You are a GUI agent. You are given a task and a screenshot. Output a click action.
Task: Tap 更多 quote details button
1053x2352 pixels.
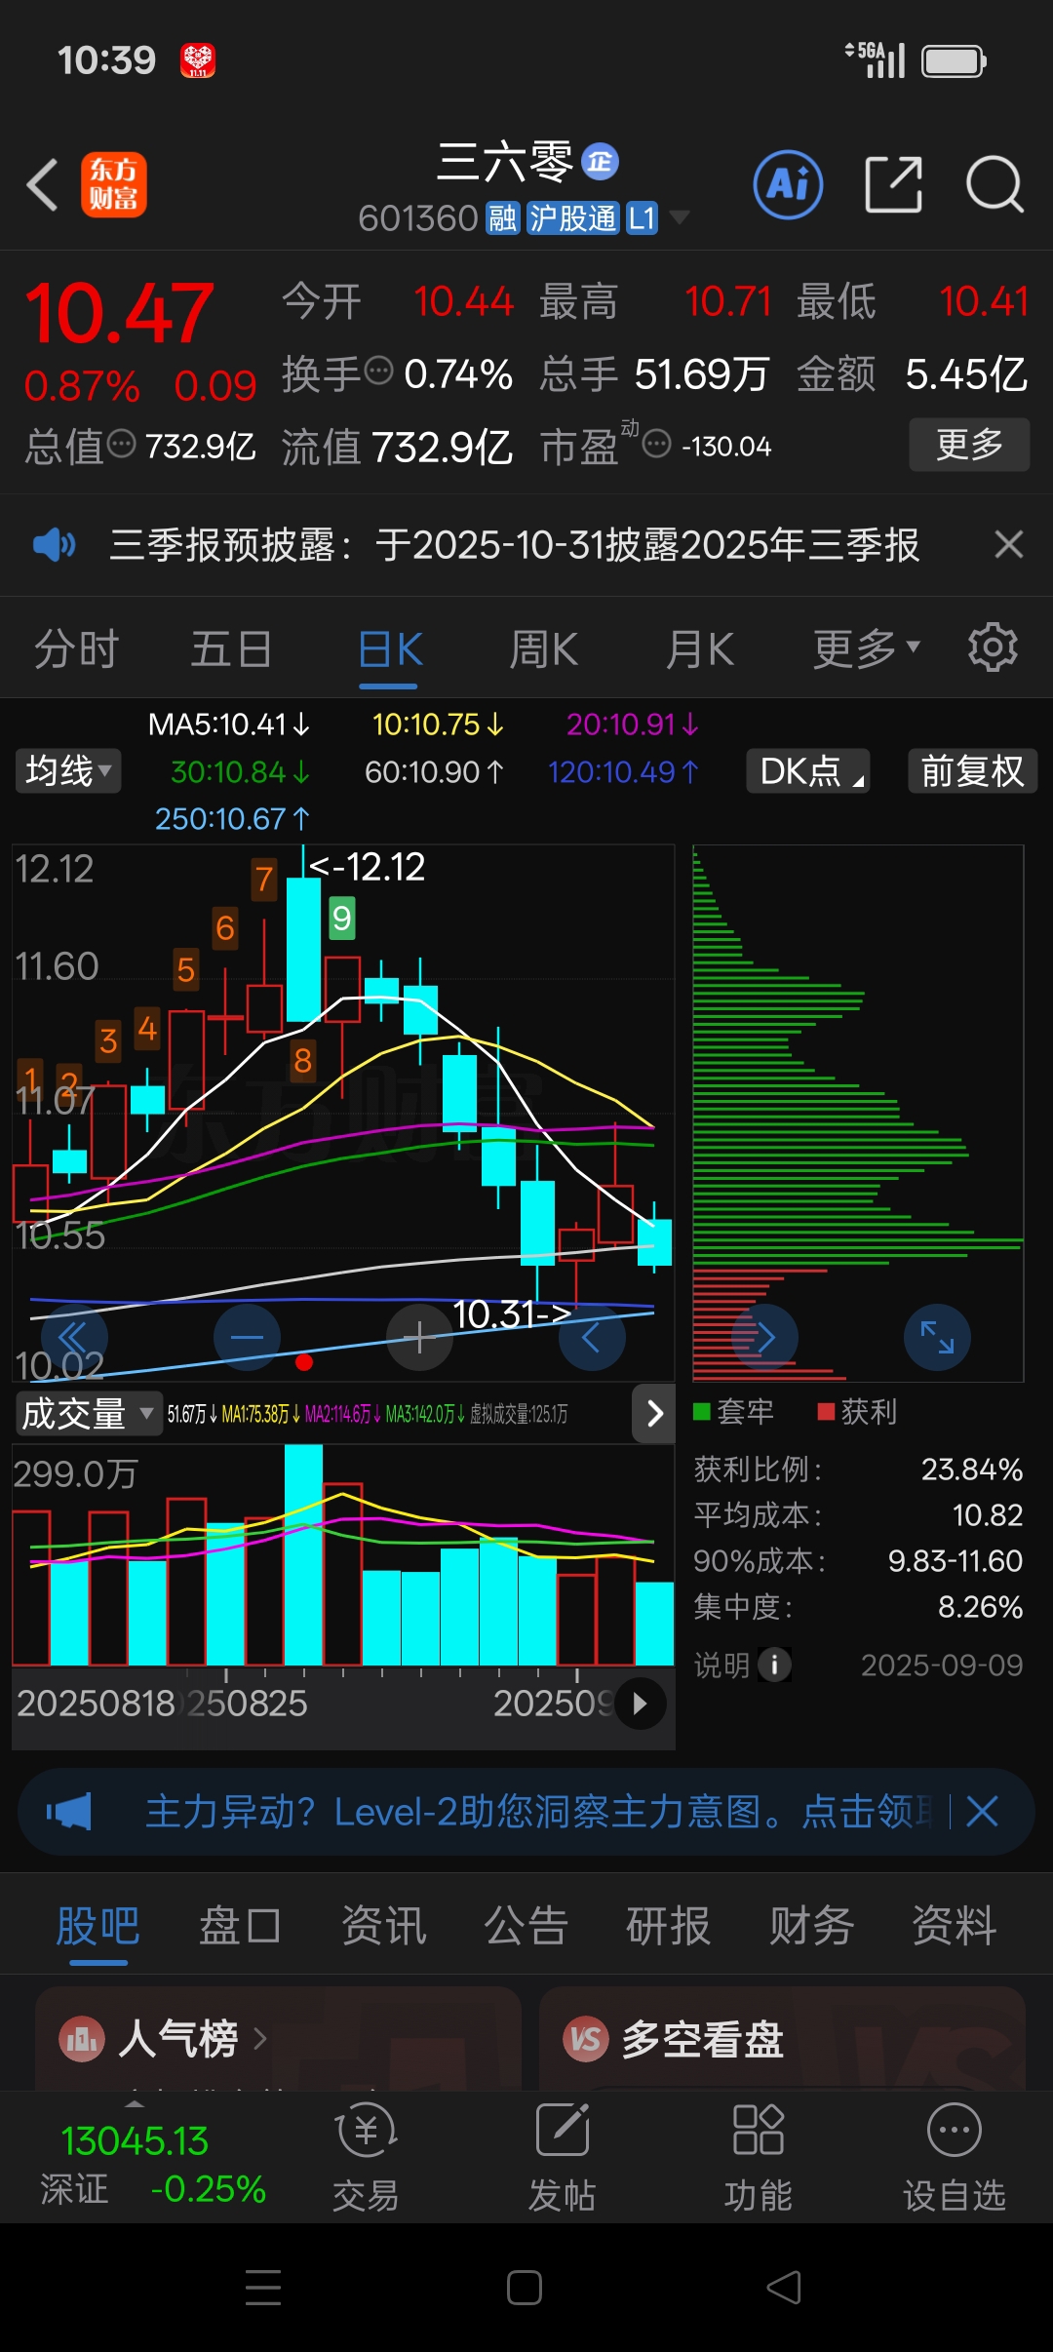tap(969, 445)
